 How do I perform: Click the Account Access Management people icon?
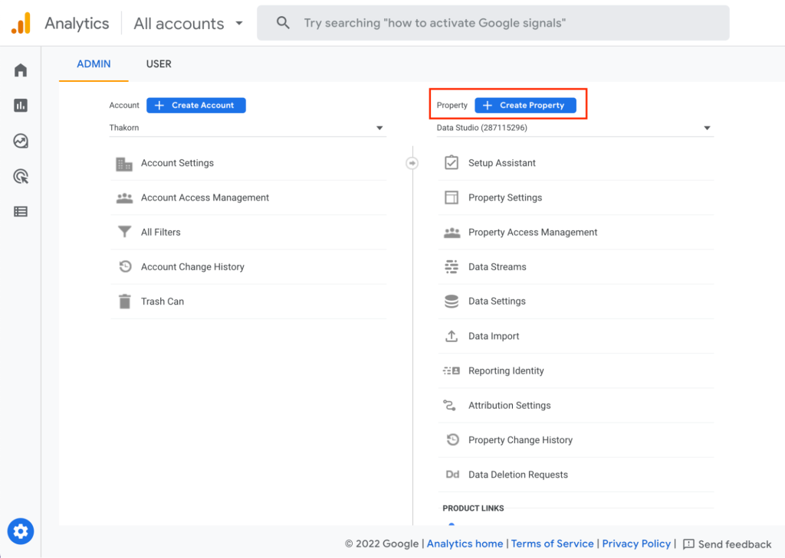point(125,198)
